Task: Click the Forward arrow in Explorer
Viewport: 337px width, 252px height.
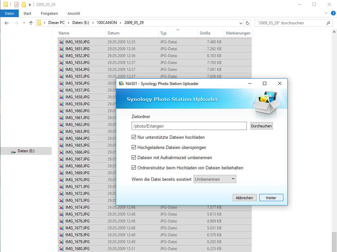Action: [x=16, y=23]
